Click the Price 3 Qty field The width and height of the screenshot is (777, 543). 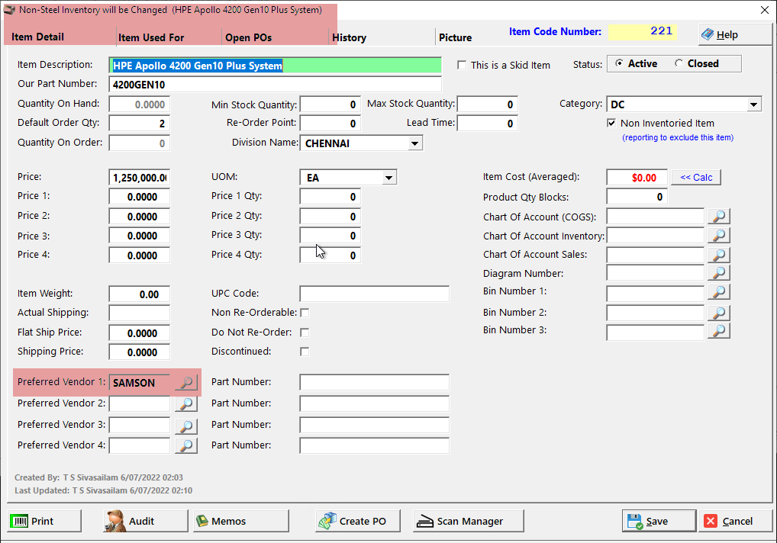point(330,236)
